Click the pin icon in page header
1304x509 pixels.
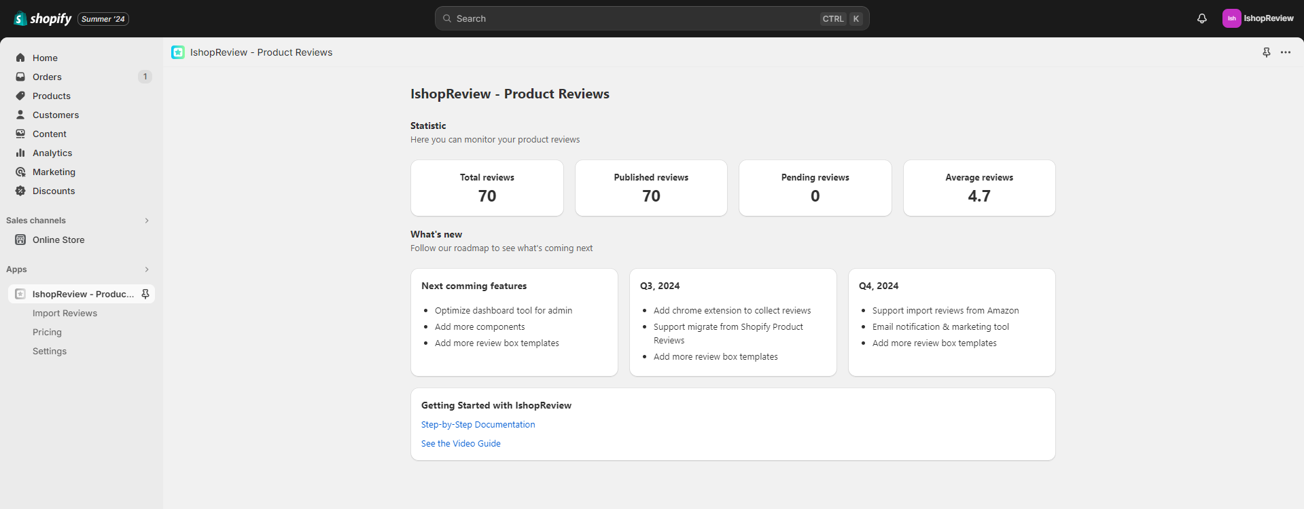point(1267,52)
